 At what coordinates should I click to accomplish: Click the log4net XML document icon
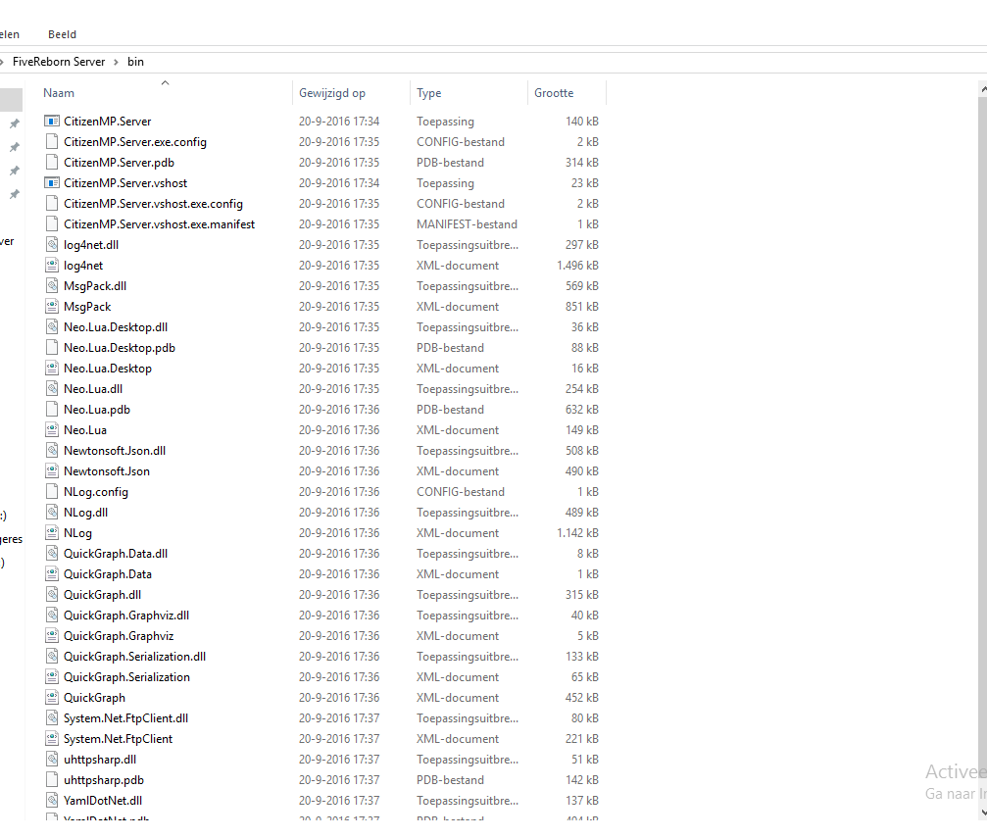[52, 265]
